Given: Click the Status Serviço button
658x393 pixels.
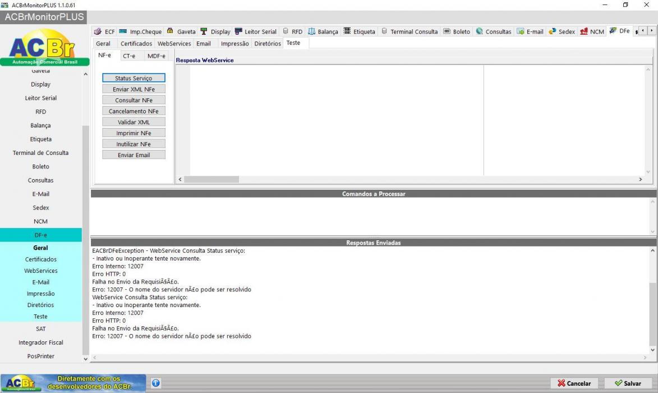Looking at the screenshot, I should [x=134, y=78].
